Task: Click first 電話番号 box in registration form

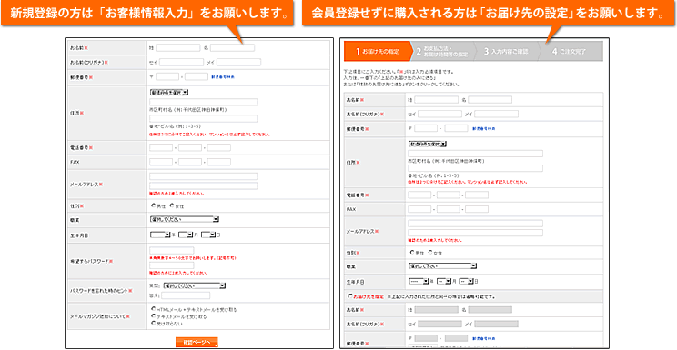Action: point(161,147)
